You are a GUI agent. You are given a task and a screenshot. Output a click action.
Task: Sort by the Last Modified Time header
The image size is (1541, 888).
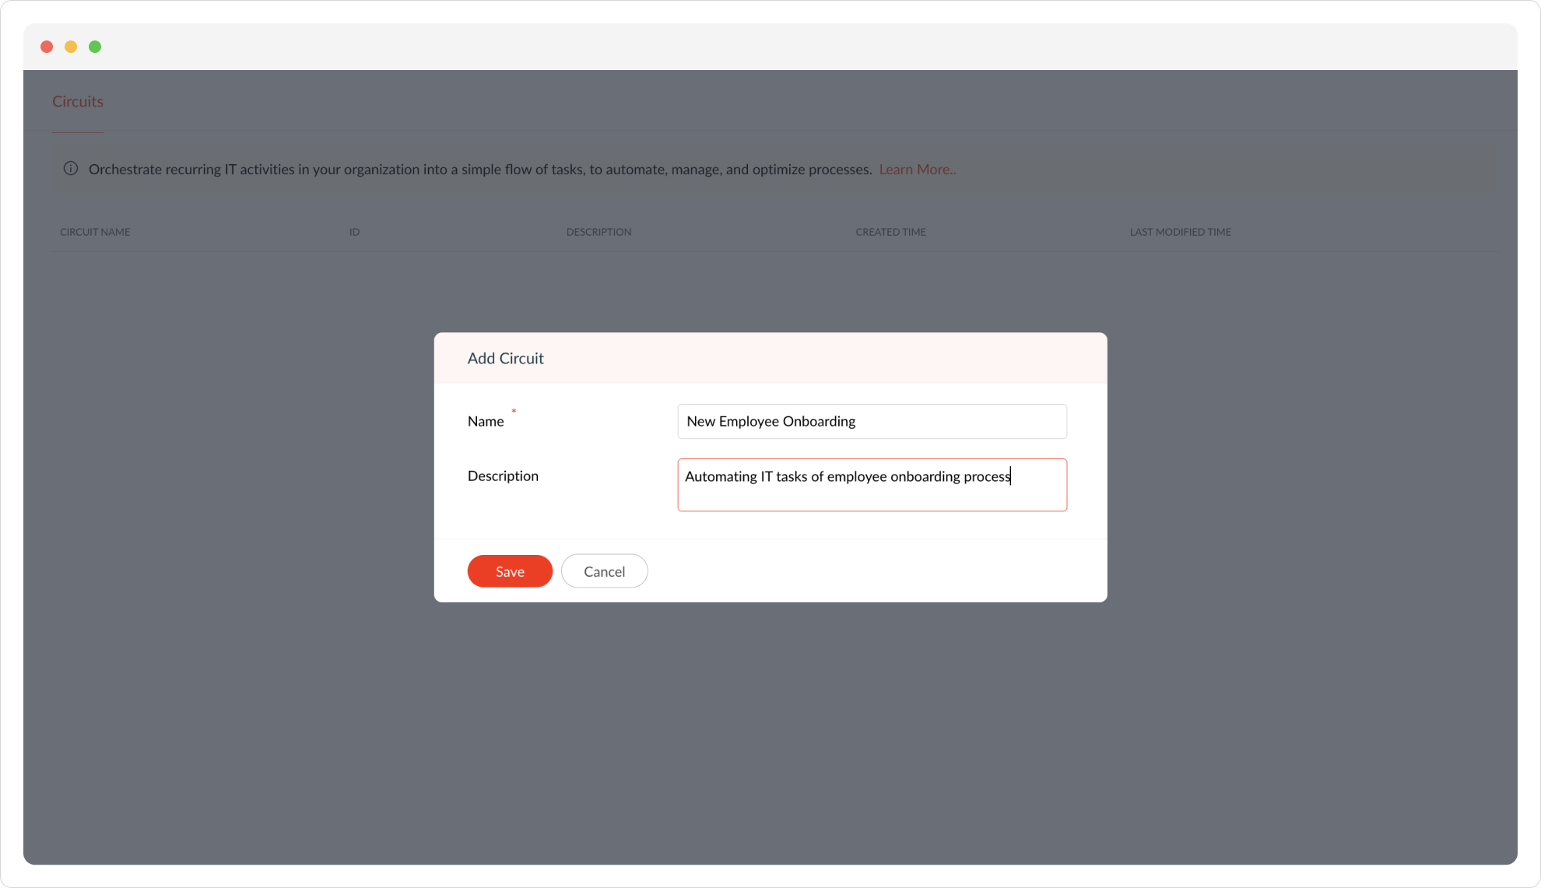[1180, 232]
